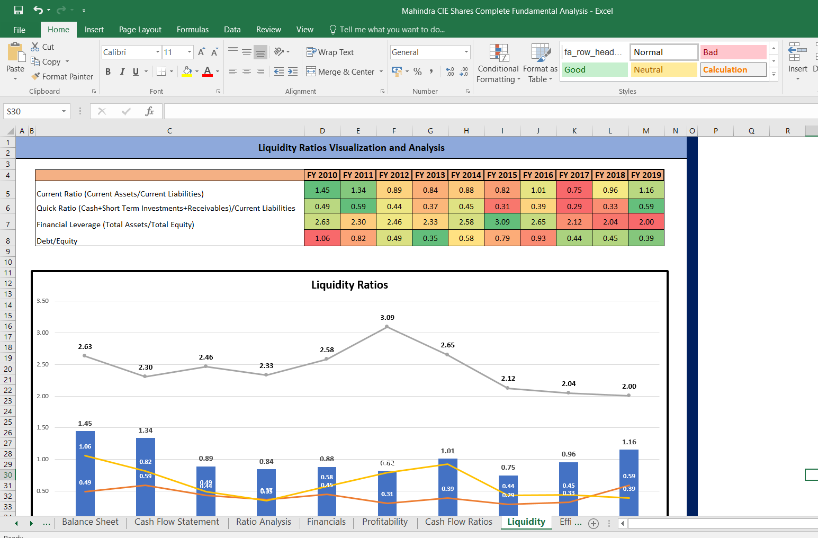The image size is (818, 538).
Task: Set middle vertical alignment
Action: click(247, 51)
